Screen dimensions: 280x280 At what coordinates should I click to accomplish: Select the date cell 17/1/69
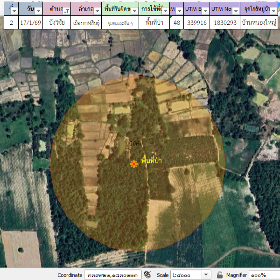pos(30,22)
